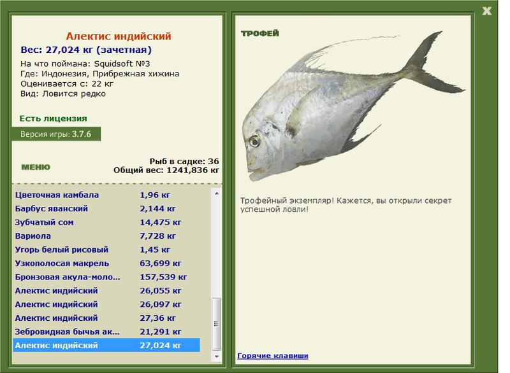Click the Версия игры 3.7.6 badge
The width and height of the screenshot is (510, 373).
(x=56, y=134)
